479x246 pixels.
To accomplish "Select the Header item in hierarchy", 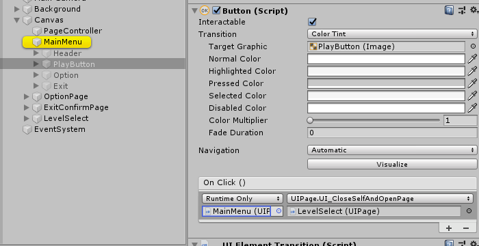I will (x=67, y=53).
